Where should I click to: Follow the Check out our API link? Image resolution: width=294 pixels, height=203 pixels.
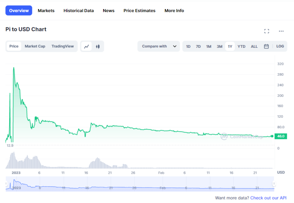(x=268, y=198)
